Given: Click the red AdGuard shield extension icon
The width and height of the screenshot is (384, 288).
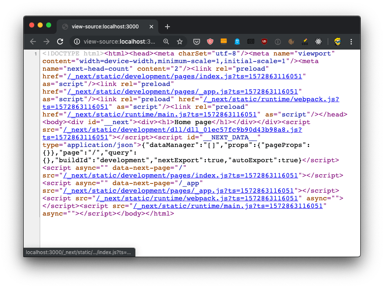Looking at the screenshot, I should point(209,42).
